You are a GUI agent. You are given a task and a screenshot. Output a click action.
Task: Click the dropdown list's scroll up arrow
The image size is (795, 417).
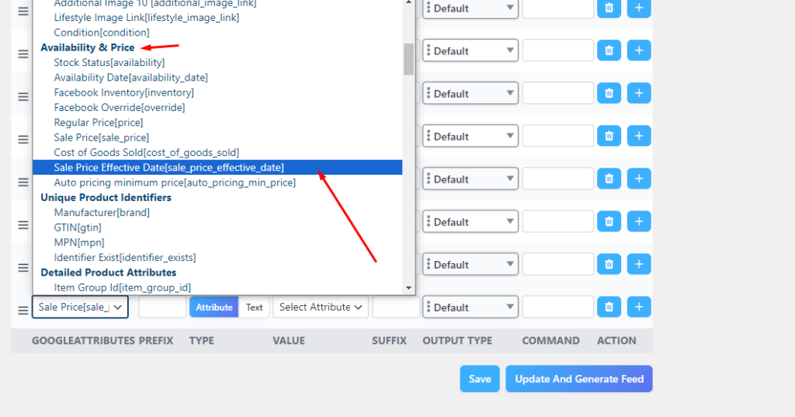408,2
